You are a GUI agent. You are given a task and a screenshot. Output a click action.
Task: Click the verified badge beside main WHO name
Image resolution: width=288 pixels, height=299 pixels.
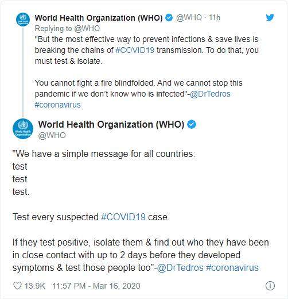(x=192, y=124)
